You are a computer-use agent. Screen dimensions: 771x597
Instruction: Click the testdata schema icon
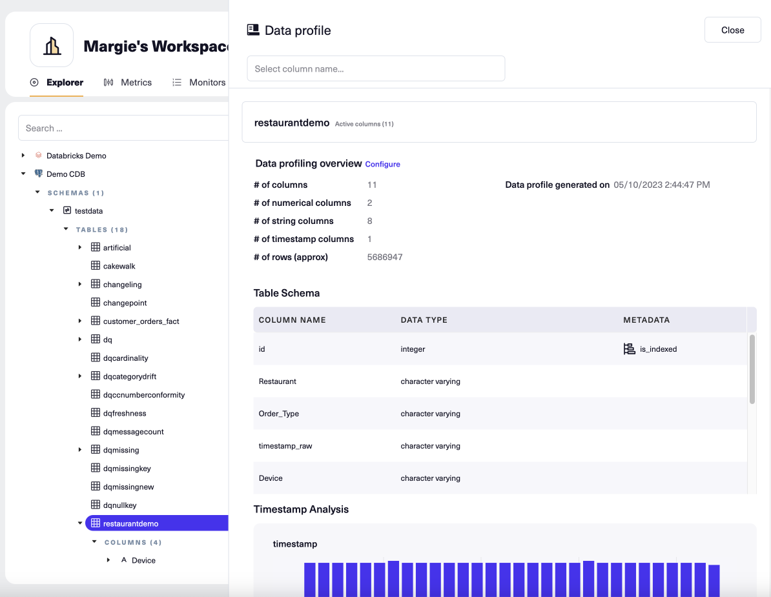(x=67, y=210)
